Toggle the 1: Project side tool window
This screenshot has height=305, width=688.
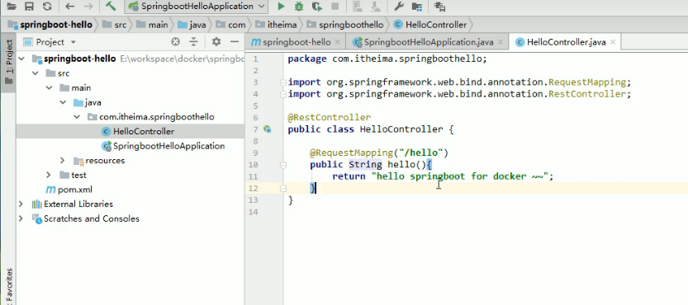pos(9,62)
